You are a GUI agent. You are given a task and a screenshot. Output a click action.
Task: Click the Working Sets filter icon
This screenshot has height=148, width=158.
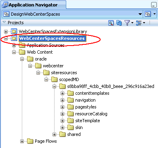(127, 23)
